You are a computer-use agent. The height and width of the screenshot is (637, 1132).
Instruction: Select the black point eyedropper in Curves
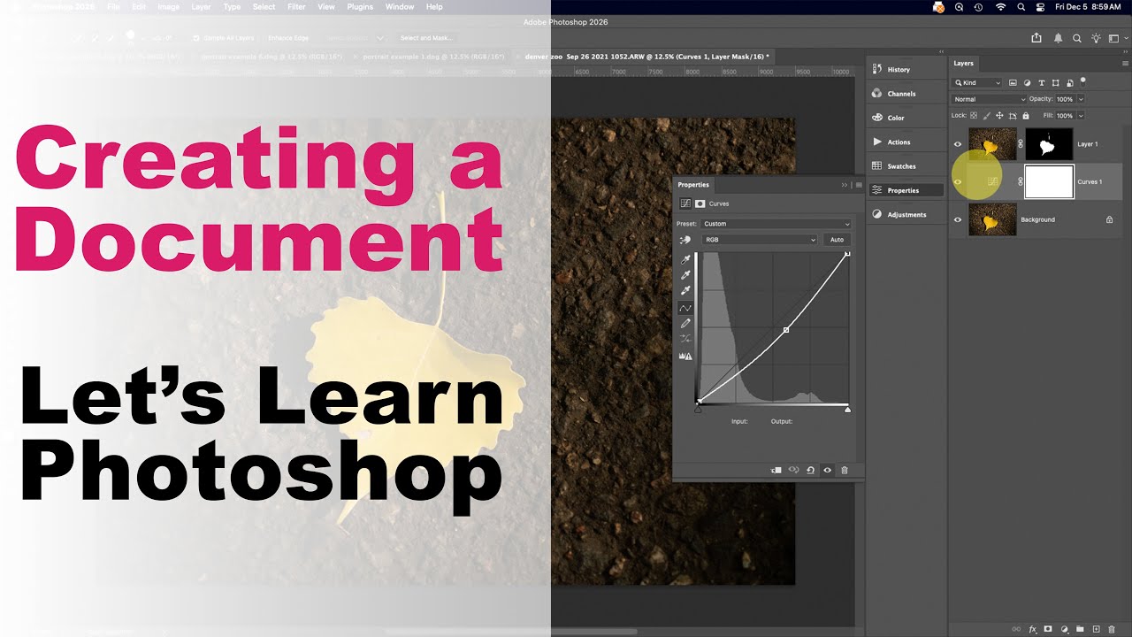pyautogui.click(x=685, y=259)
